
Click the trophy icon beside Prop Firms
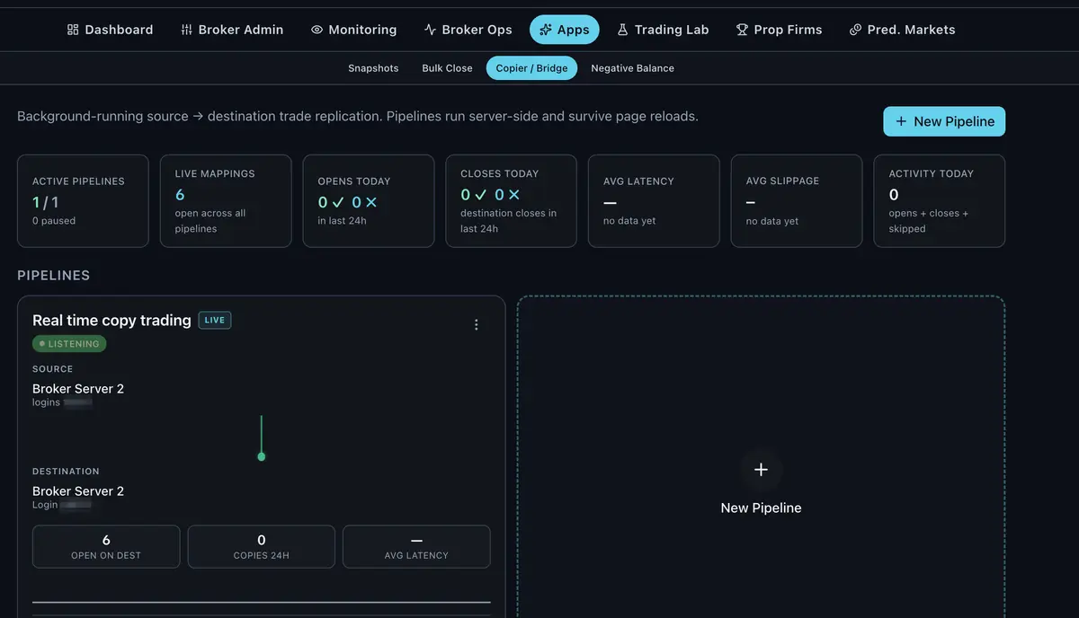click(742, 30)
